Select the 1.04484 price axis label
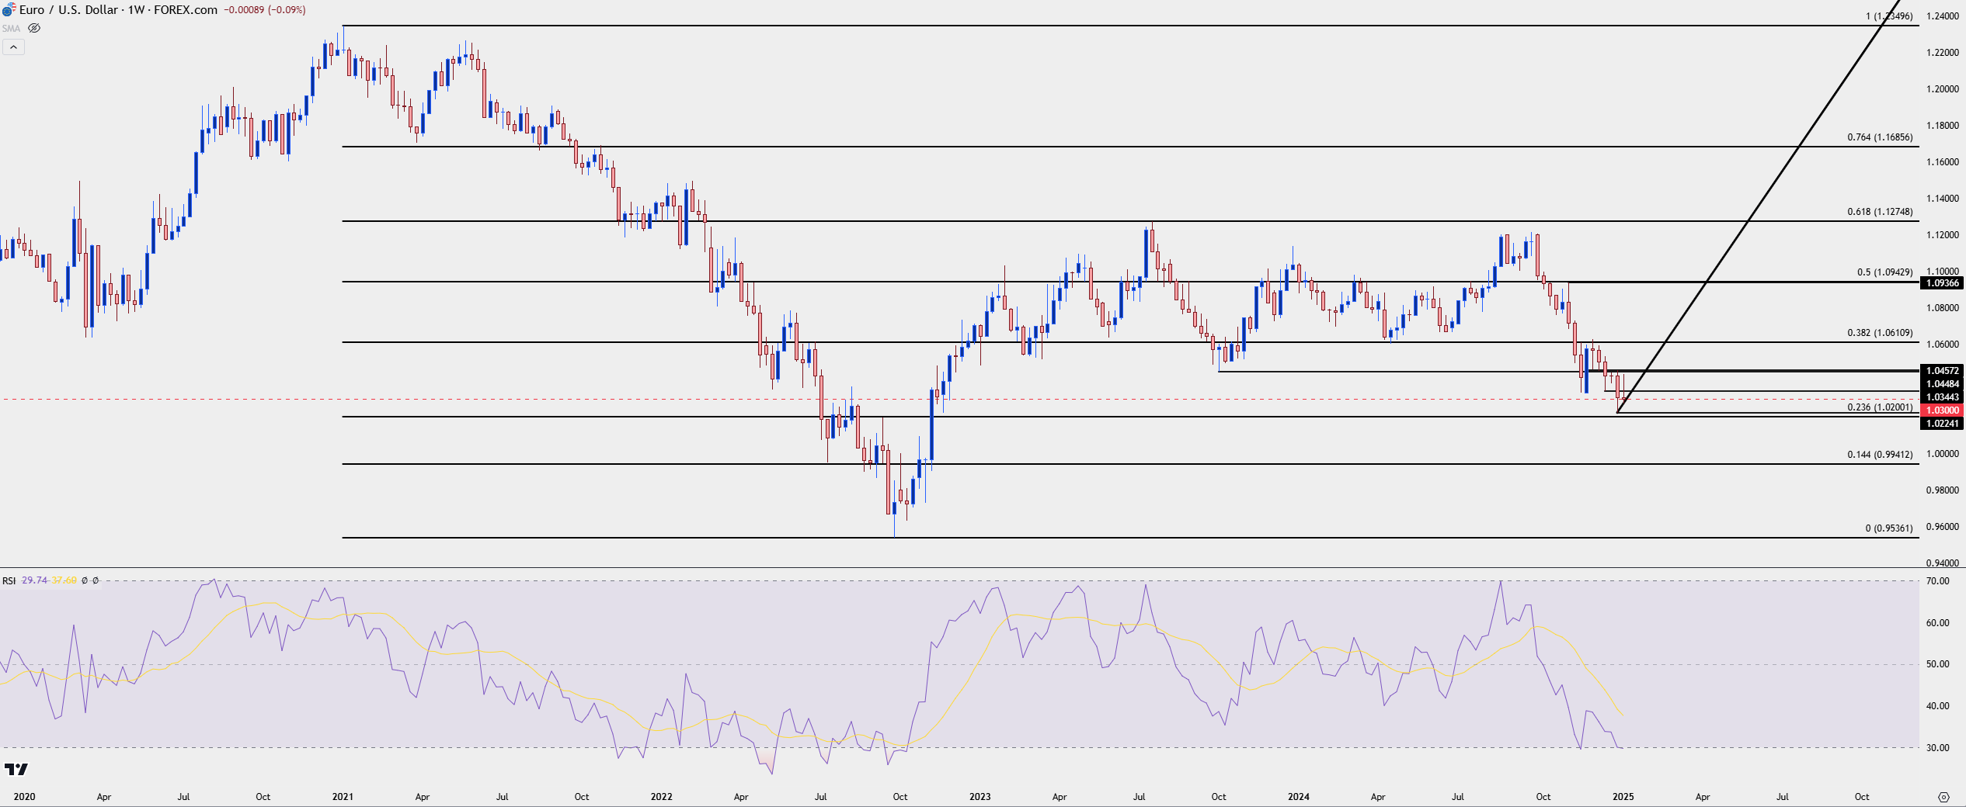Viewport: 1966px width, 807px height. coord(1941,384)
